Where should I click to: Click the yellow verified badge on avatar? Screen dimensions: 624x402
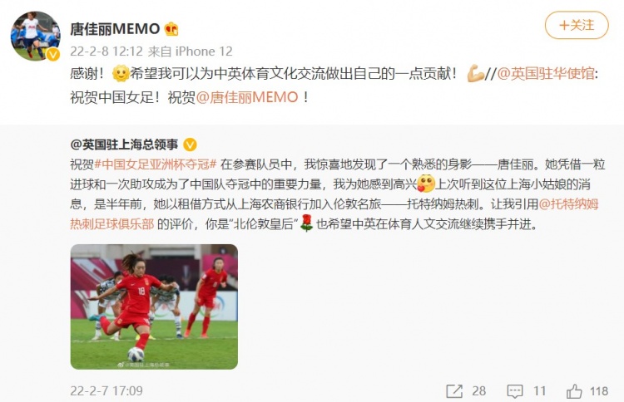(x=53, y=55)
